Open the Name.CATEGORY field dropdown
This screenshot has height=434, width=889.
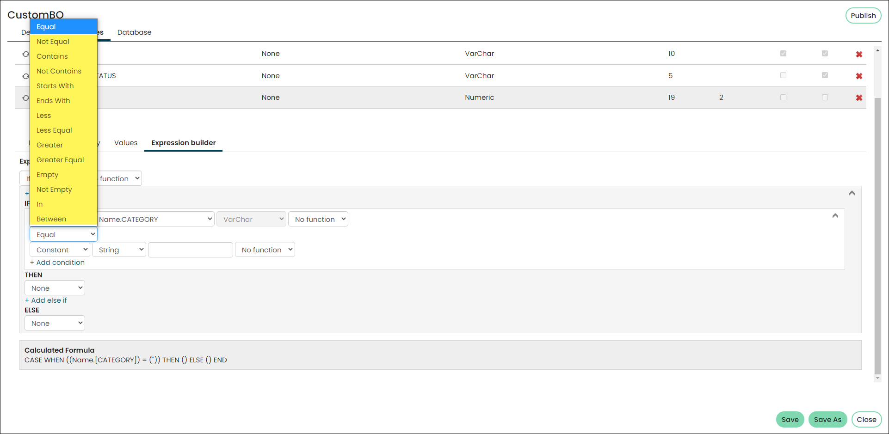click(156, 219)
